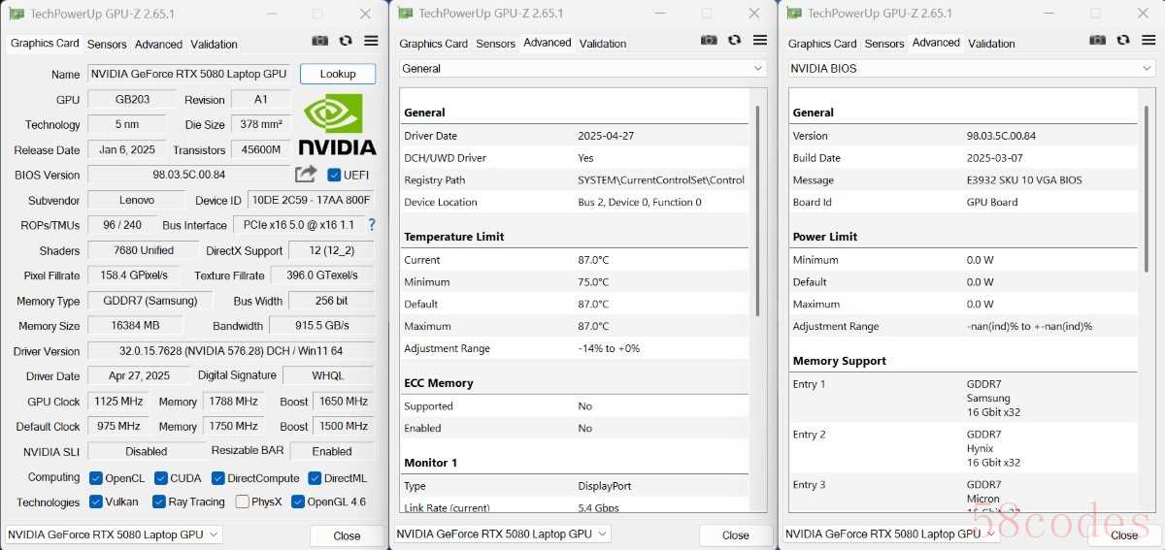Select Validation tab in left window
The width and height of the screenshot is (1165, 550).
coord(214,45)
